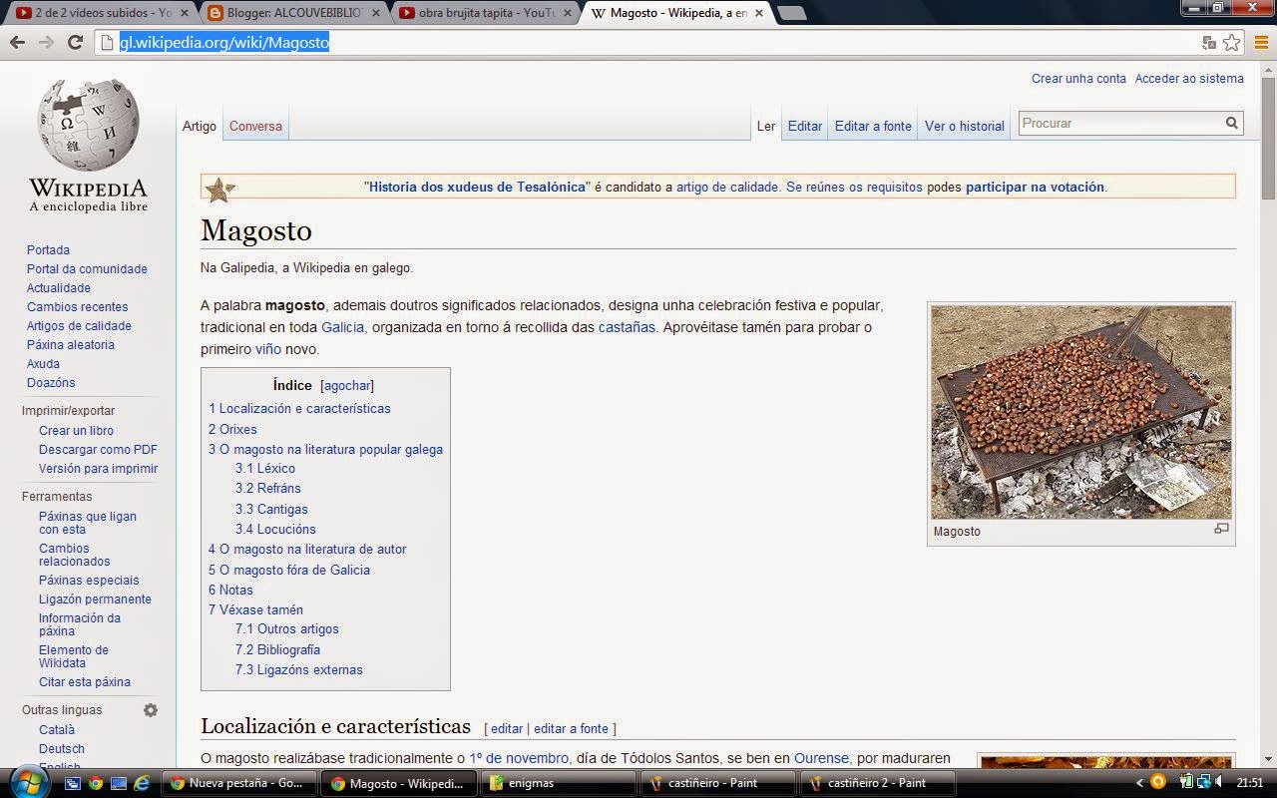
Task: Click the translate page icon in address bar
Action: 1209,42
